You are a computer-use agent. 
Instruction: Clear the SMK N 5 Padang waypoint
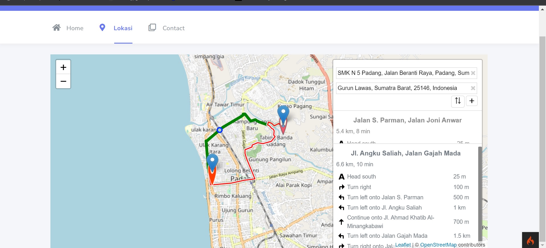click(x=473, y=73)
